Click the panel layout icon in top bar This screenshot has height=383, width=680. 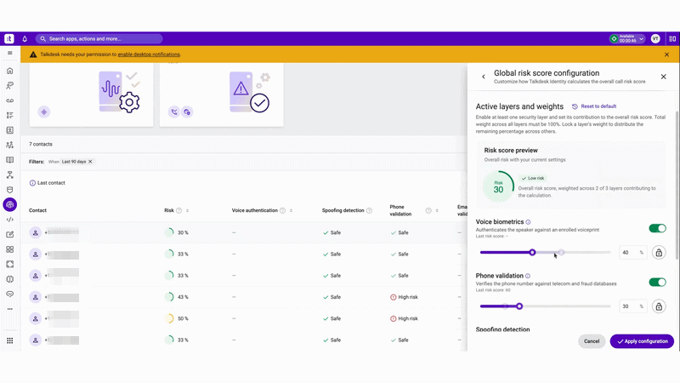coord(672,38)
